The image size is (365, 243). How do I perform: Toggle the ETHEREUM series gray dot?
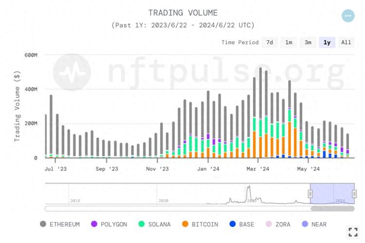click(43, 224)
